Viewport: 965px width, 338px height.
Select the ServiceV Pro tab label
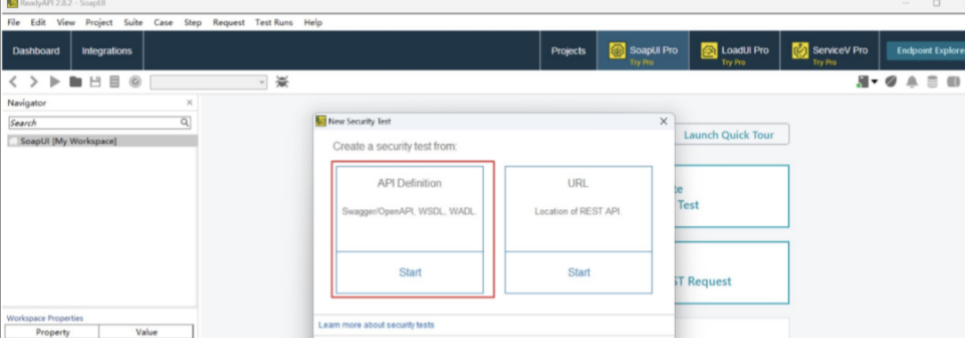840,50
